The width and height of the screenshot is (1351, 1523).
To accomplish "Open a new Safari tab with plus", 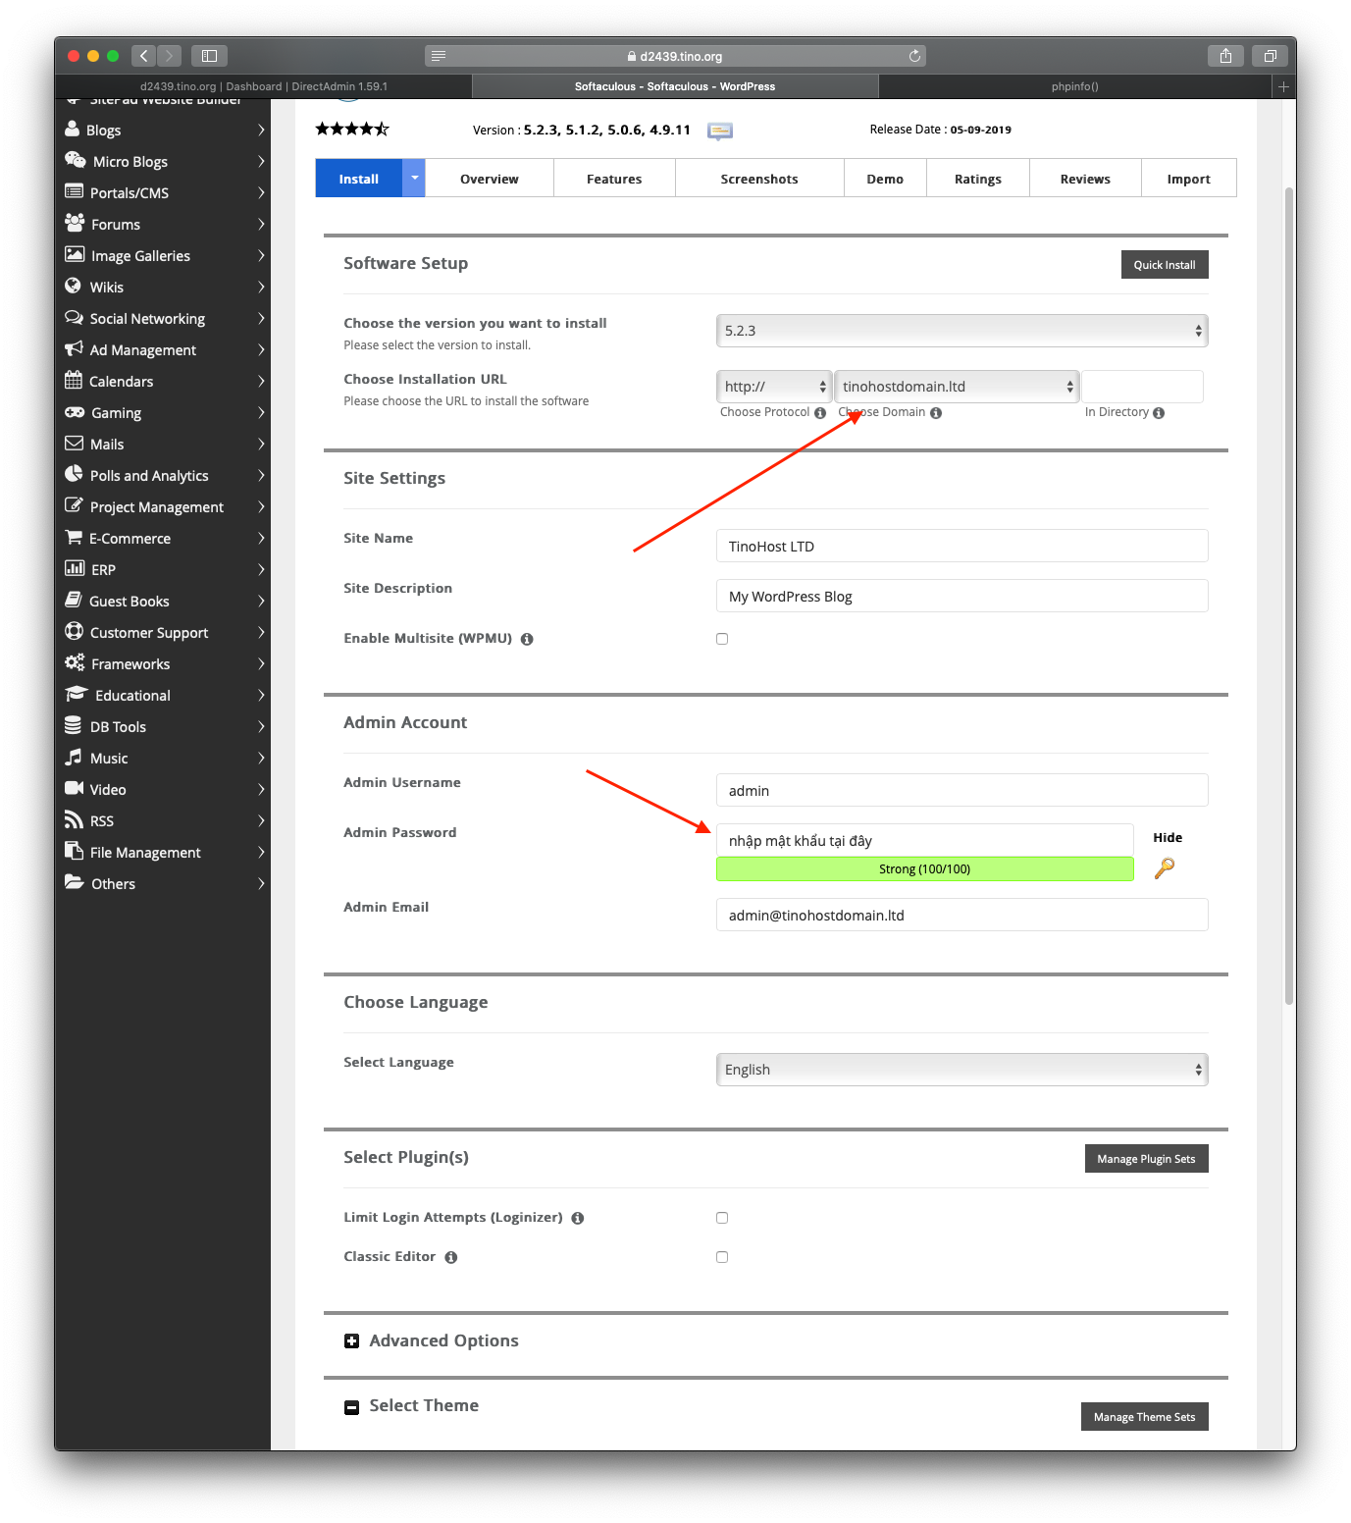I will click(x=1283, y=86).
